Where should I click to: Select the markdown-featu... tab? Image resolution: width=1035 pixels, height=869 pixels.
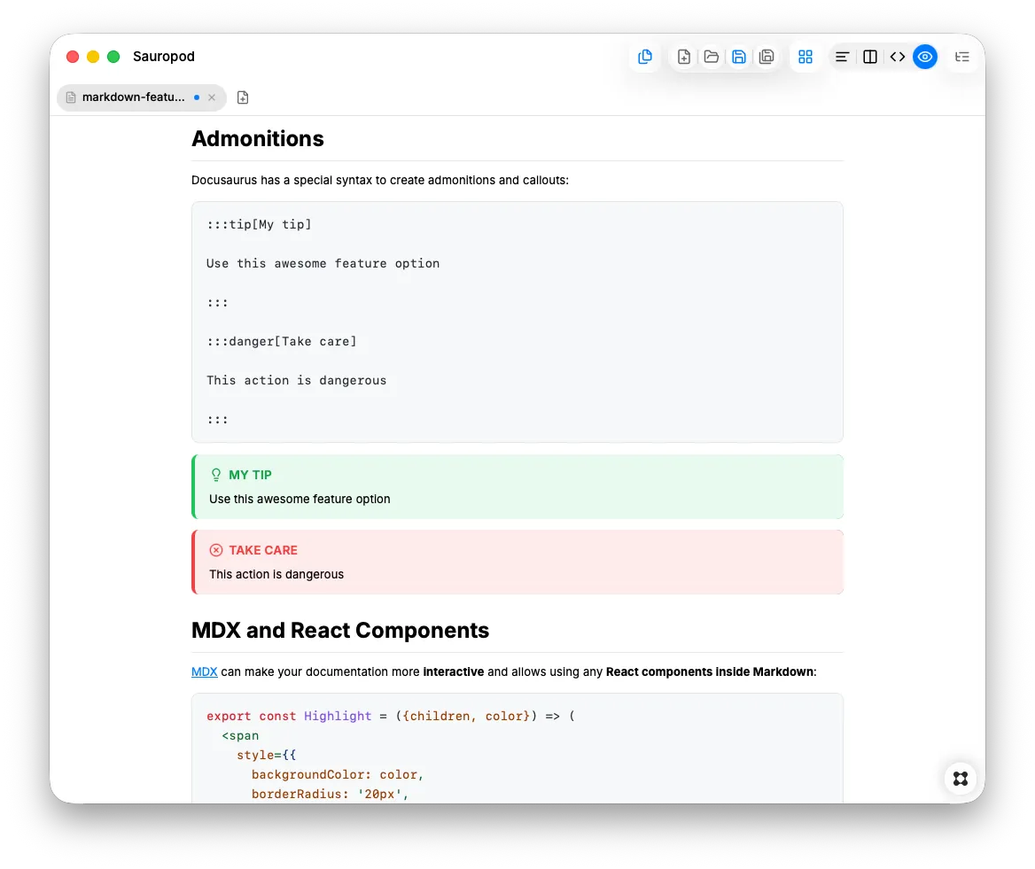click(141, 97)
